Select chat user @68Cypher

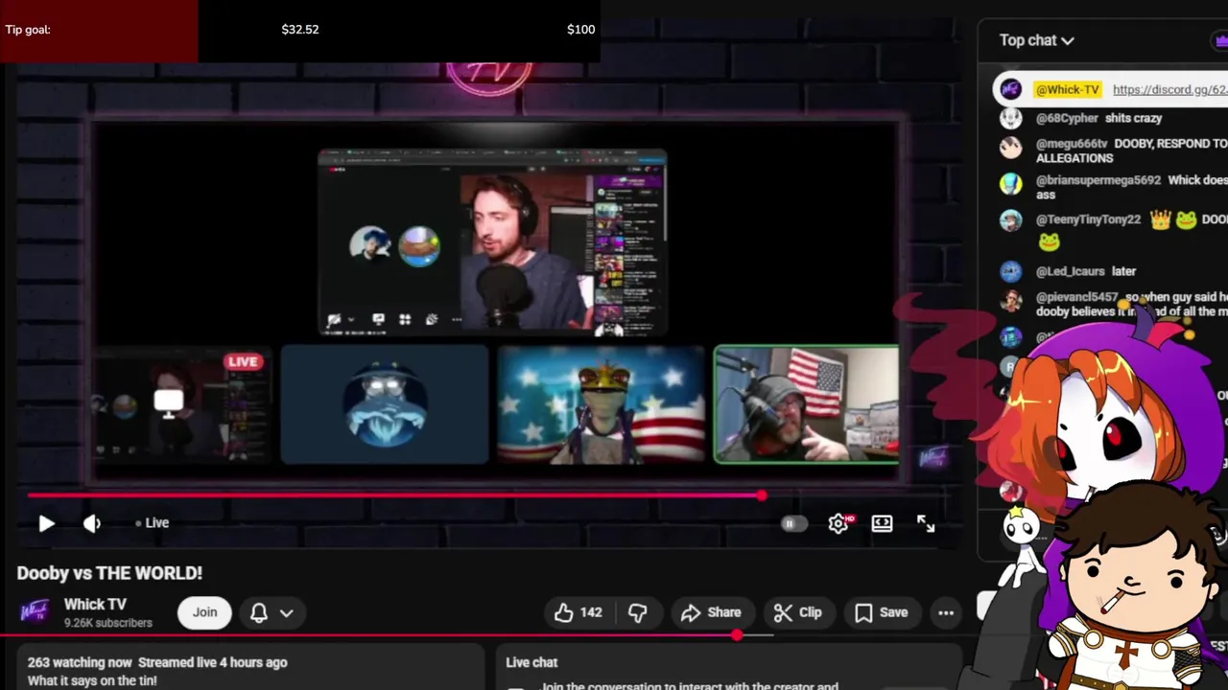tap(1067, 118)
